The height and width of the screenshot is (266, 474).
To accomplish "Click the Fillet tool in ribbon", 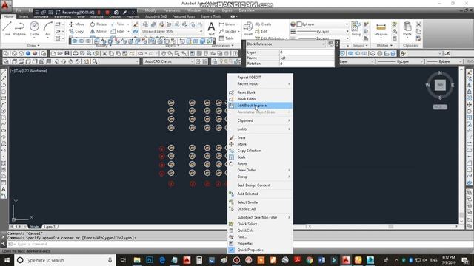I will pos(118,31).
